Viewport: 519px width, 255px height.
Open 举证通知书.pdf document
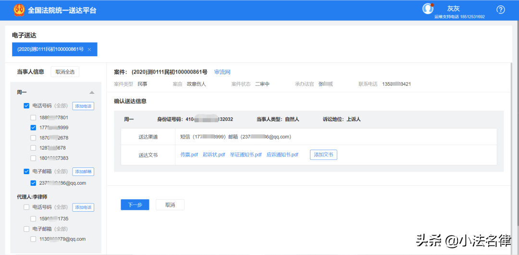click(246, 154)
